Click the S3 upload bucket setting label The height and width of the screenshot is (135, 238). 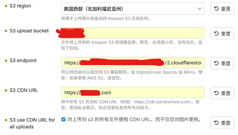click(29, 31)
